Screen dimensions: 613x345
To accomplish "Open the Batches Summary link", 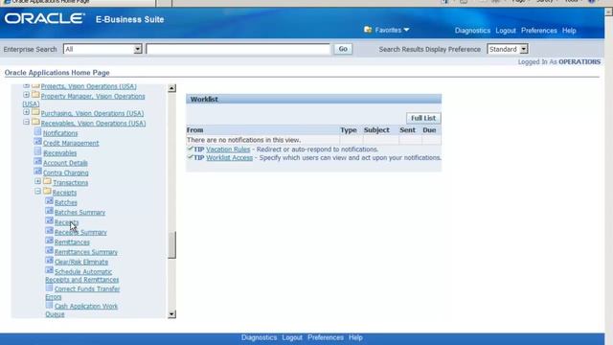I will pos(79,213).
